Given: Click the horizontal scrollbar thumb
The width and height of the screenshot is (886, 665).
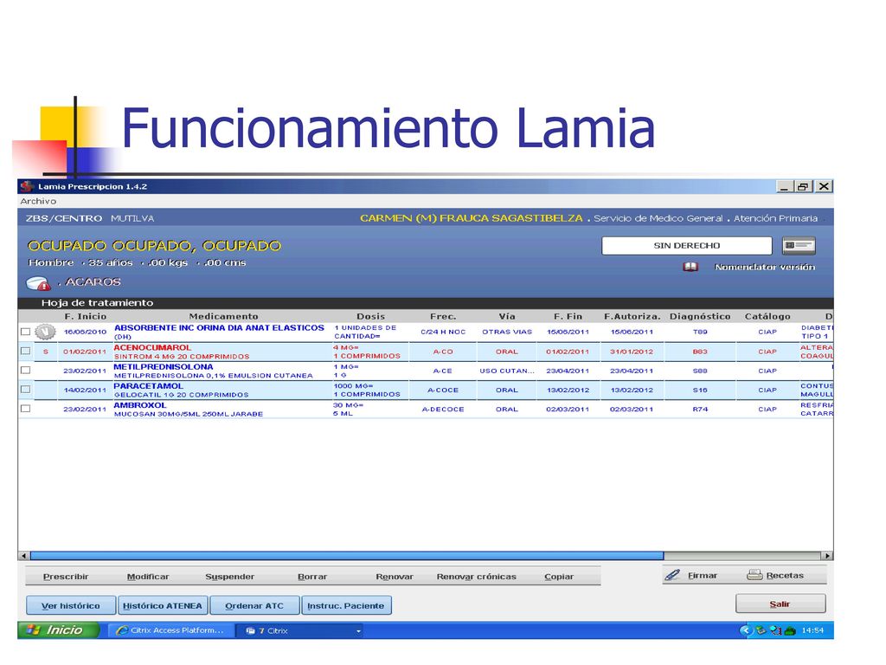Looking at the screenshot, I should 347,555.
